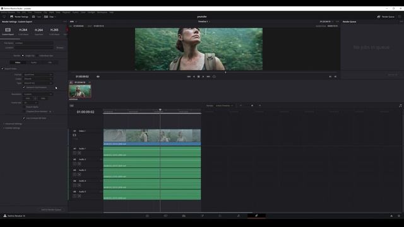The height and width of the screenshot is (227, 404).
Task: Switch to the Cut page icon
Action: pyautogui.click(x=165, y=216)
